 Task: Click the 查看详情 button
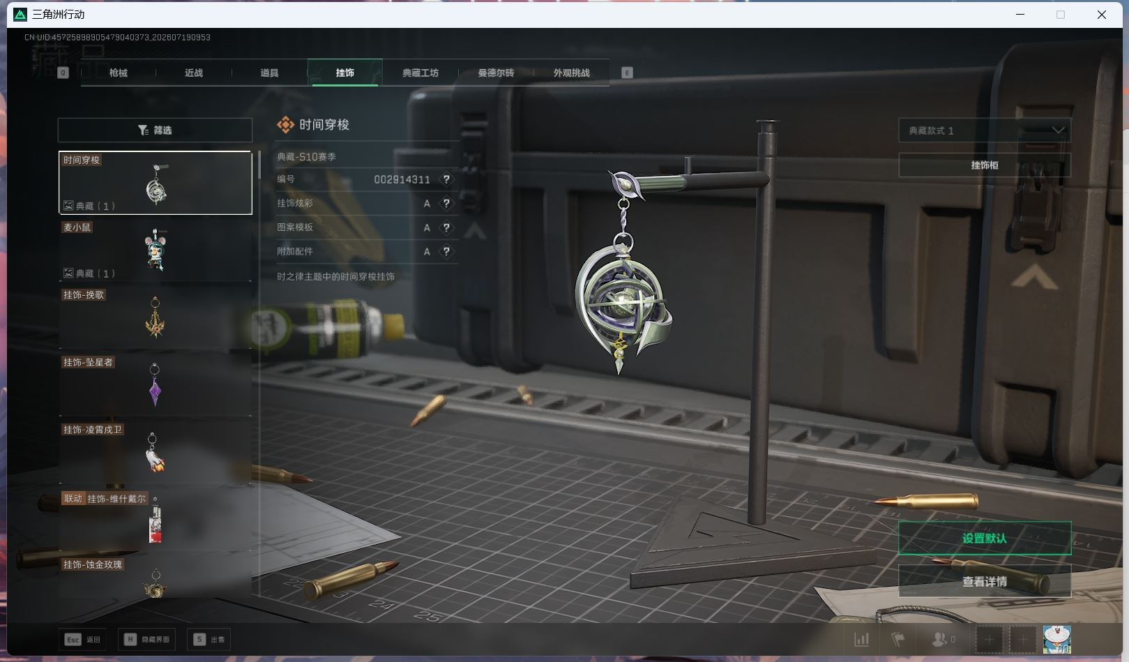pos(984,581)
